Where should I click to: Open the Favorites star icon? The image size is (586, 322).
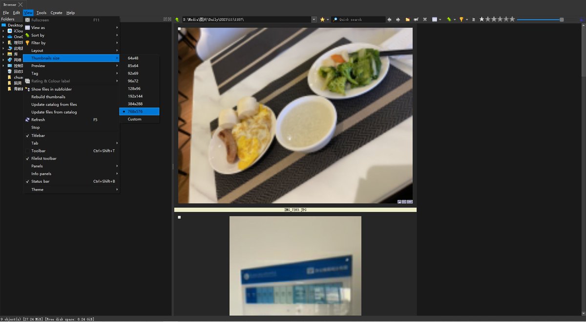click(x=322, y=20)
